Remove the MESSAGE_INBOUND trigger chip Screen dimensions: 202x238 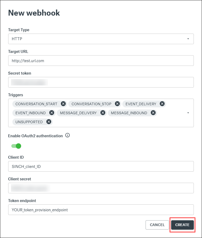pos(153,113)
